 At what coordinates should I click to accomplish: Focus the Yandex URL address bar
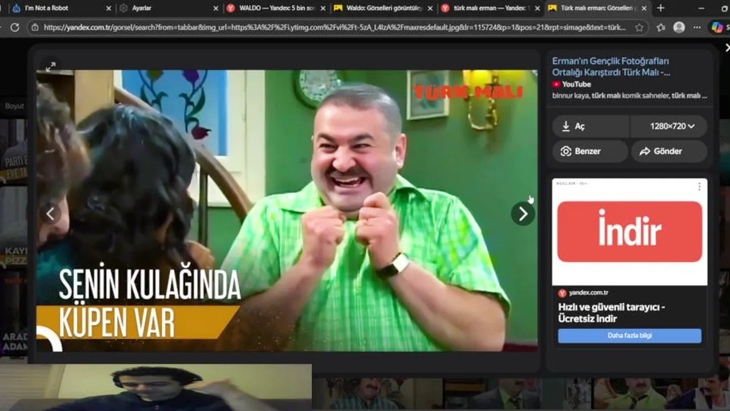[334, 27]
